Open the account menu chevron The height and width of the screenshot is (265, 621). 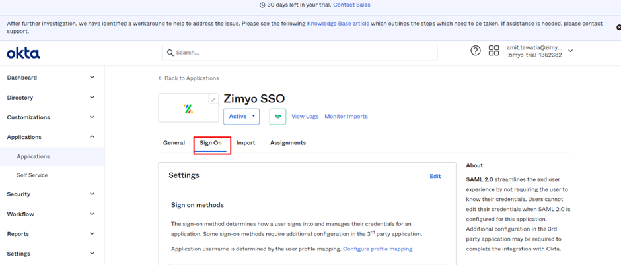click(570, 51)
